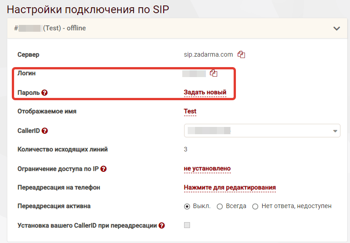Viewport: 350px width, 243px height.
Task: Click Задать новый password link
Action: (x=205, y=92)
